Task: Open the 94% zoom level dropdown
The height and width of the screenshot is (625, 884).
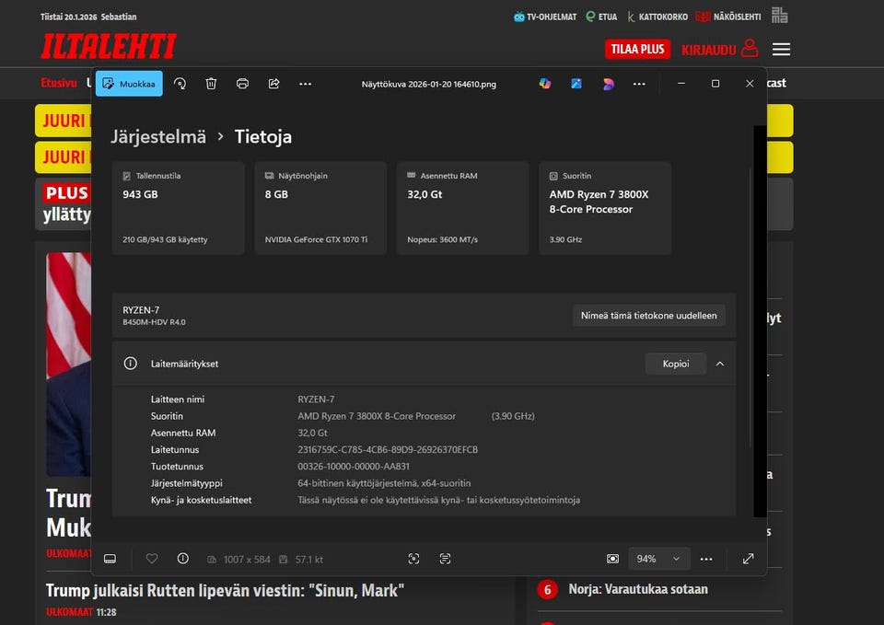Action: (657, 559)
